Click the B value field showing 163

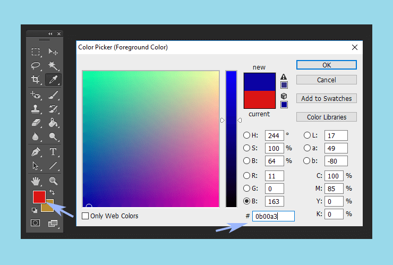[x=275, y=201]
